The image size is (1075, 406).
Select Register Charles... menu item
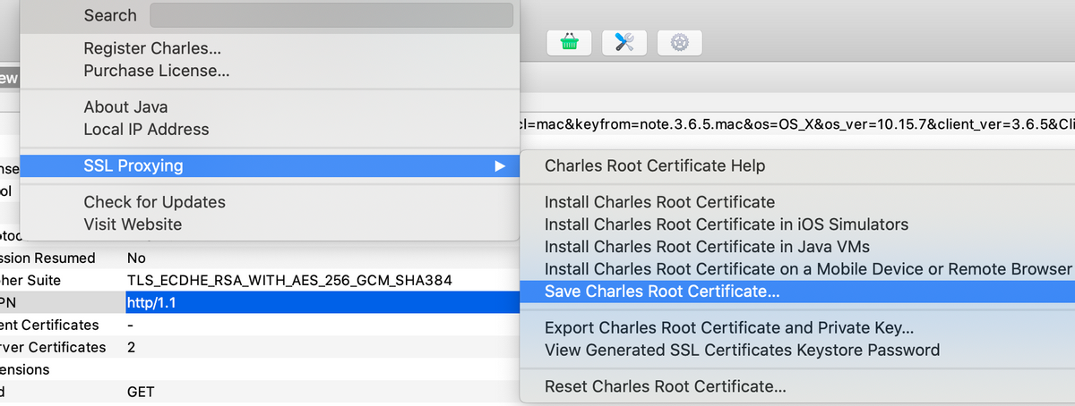152,49
